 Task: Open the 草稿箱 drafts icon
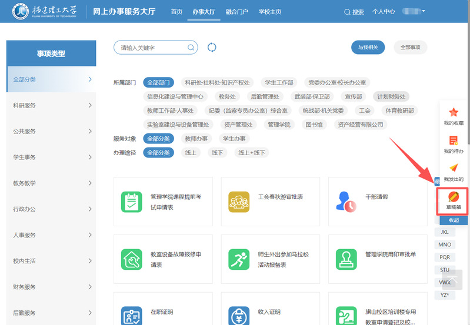pyautogui.click(x=453, y=197)
